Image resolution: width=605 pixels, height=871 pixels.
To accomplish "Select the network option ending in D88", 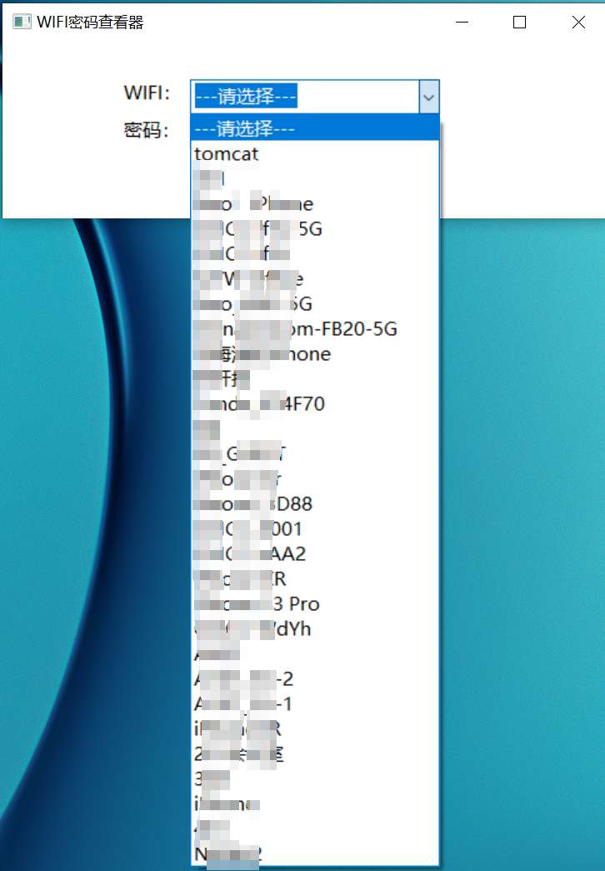I will pyautogui.click(x=315, y=503).
